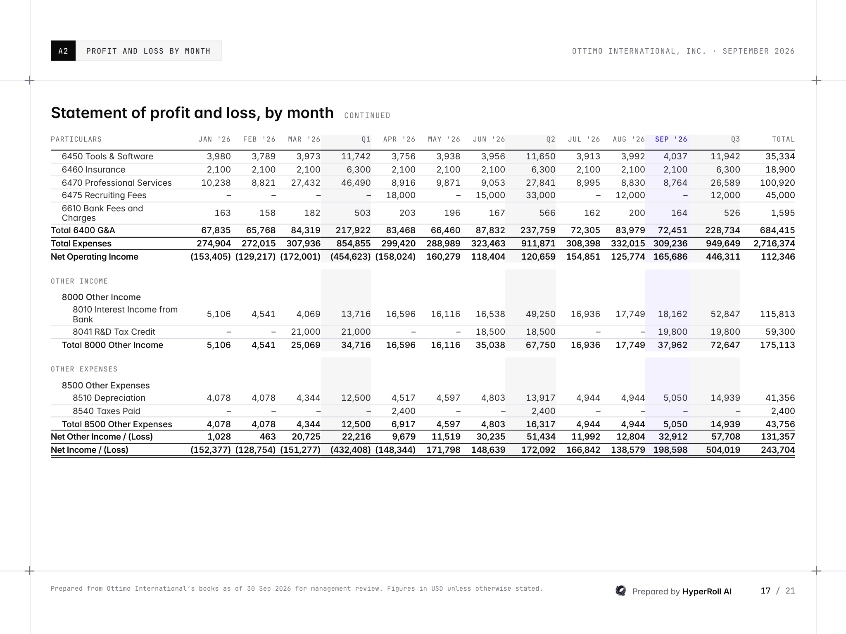
Task: Select the 6470 Professional Services row label
Action: (117, 183)
